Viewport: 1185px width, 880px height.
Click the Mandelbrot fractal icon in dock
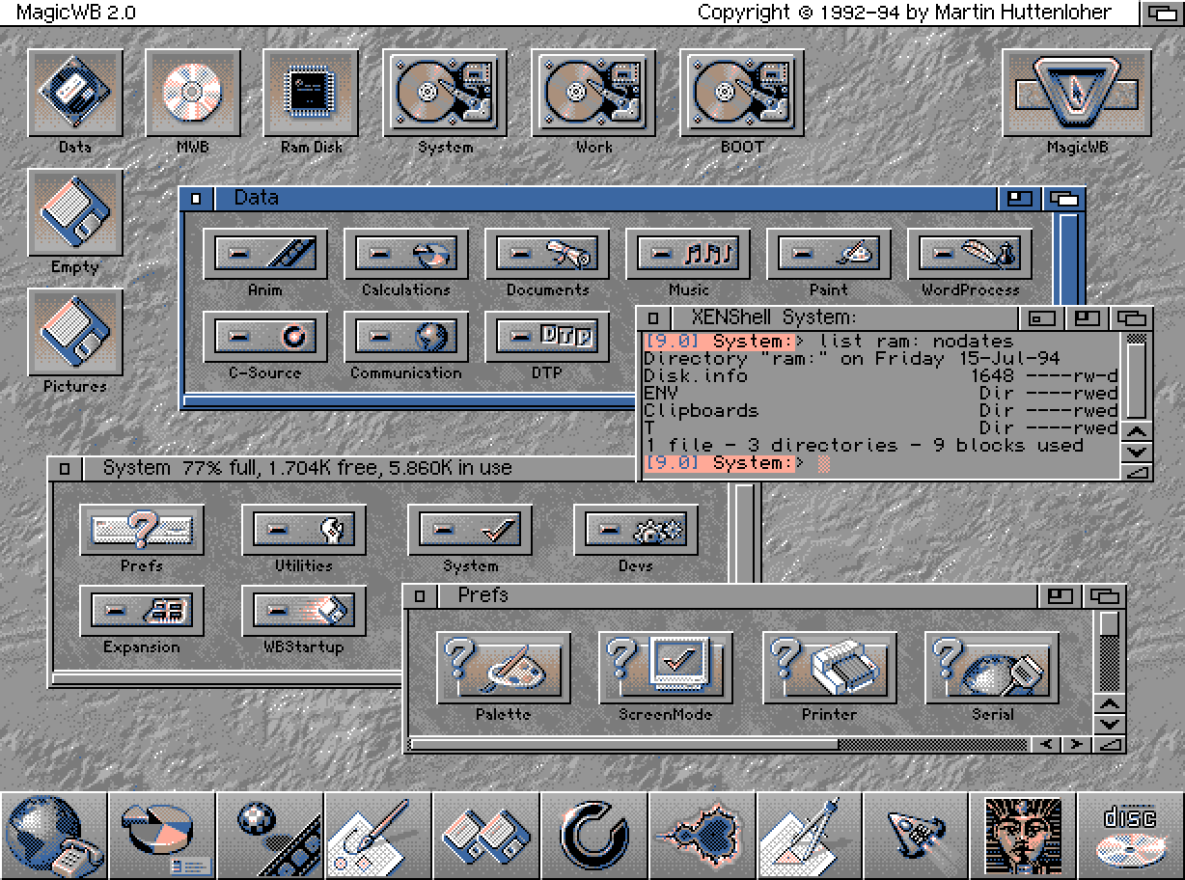(703, 834)
